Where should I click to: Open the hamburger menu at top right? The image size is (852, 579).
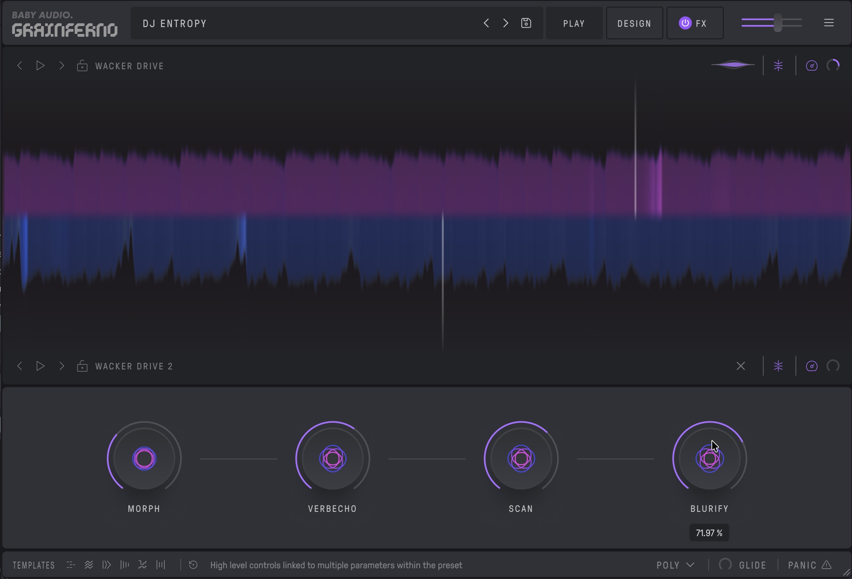828,23
